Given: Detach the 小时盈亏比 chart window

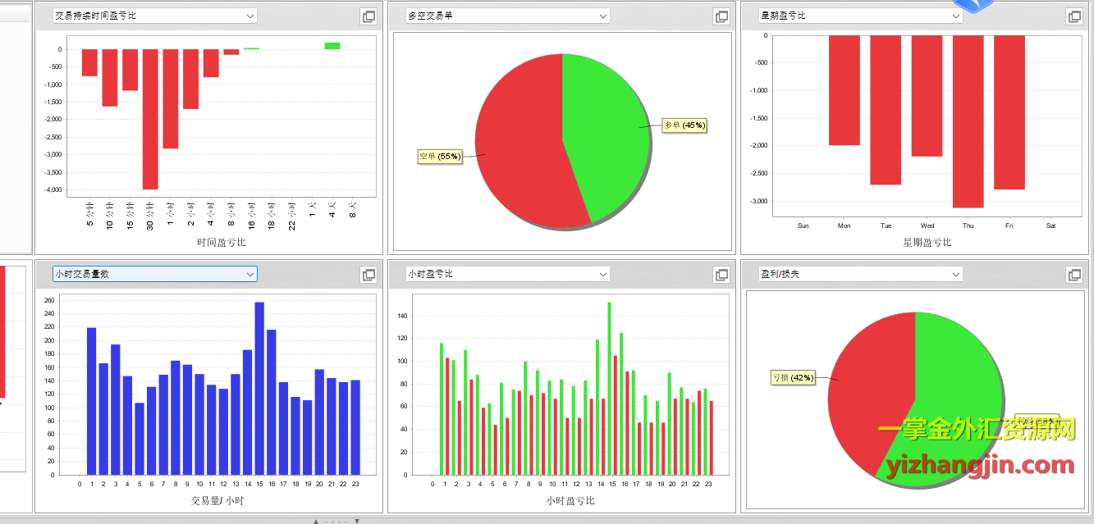Looking at the screenshot, I should pyautogui.click(x=722, y=275).
